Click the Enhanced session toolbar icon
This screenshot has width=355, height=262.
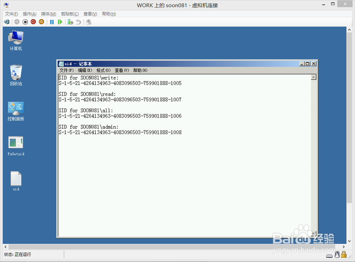pyautogui.click(x=89, y=22)
